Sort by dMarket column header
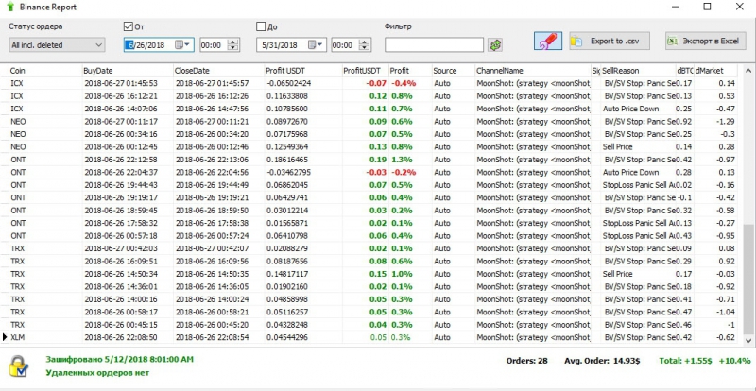This screenshot has height=391, width=756. point(715,71)
